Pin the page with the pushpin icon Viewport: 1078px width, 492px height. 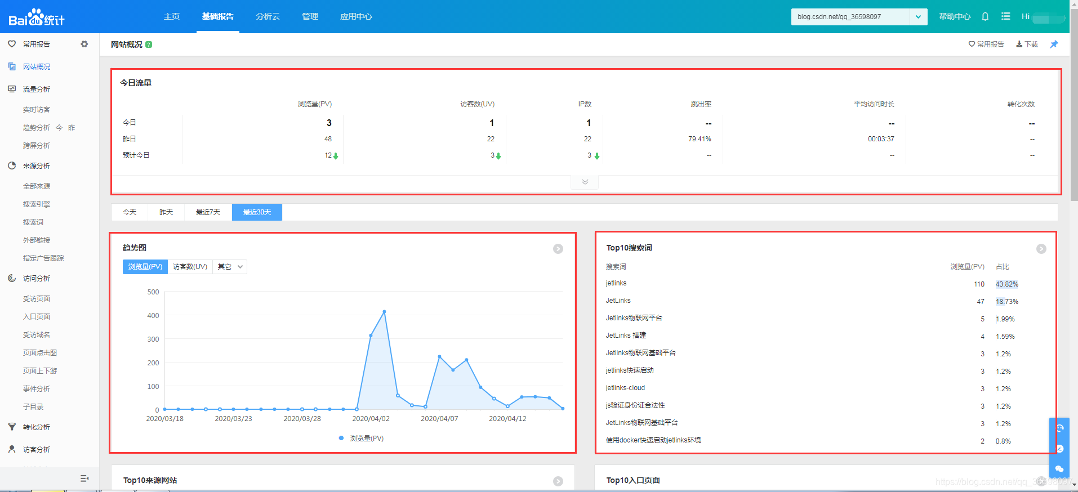coord(1054,44)
